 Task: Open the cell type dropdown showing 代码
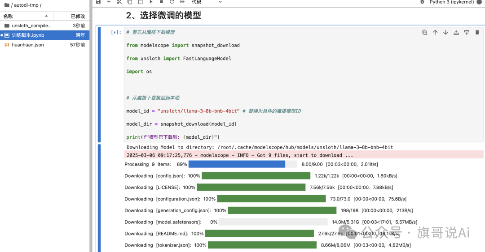click(x=207, y=2)
